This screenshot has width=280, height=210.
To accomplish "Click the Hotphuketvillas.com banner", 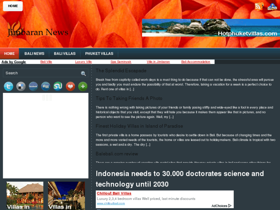I will [x=211, y=28].
